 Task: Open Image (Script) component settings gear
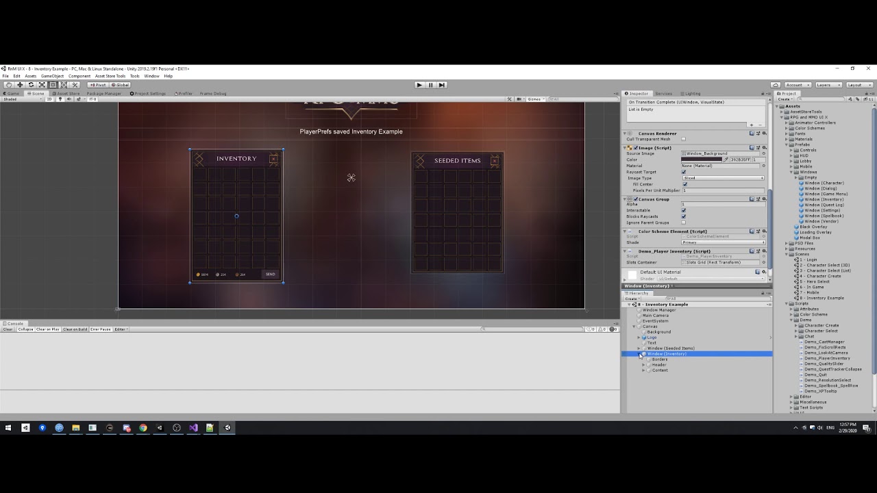[763, 148]
